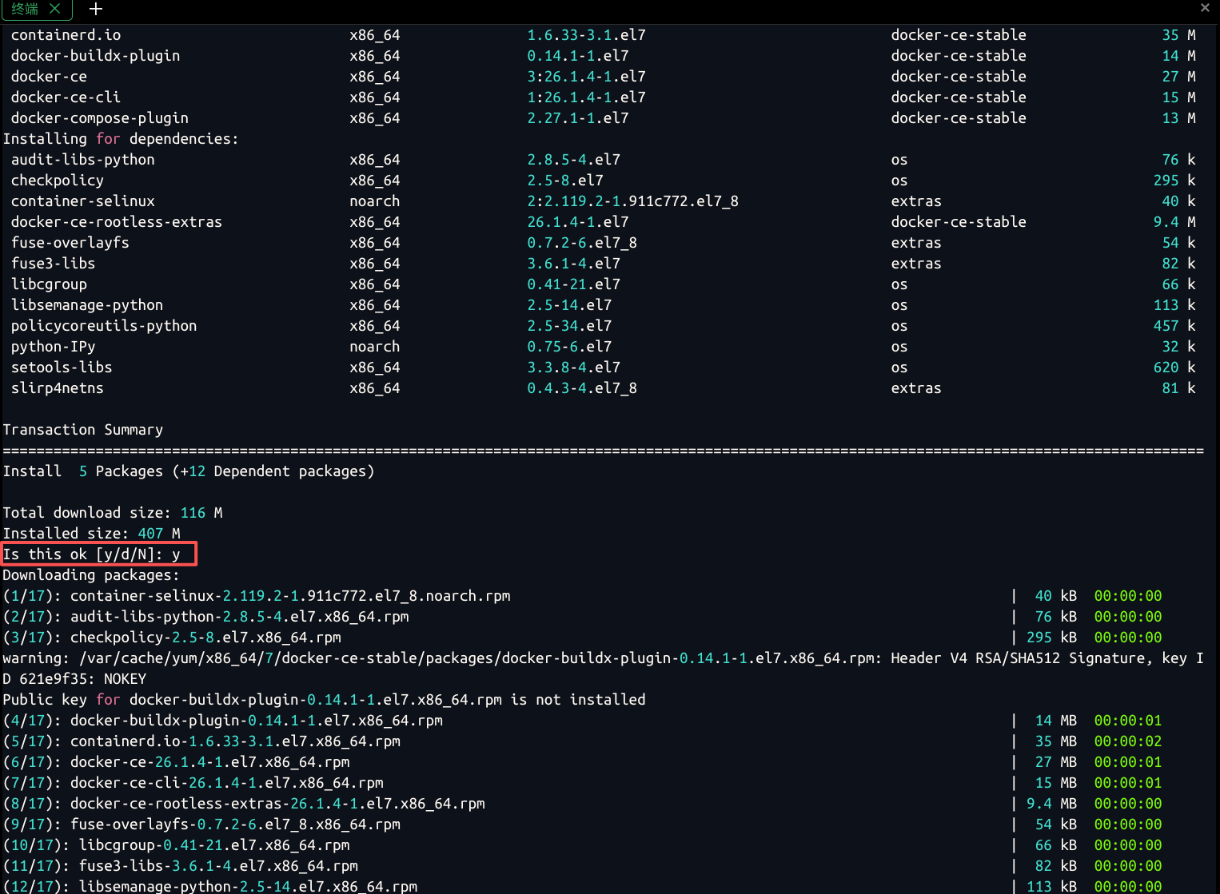
Task: Click (2/17) audit-libs-python rpm download line
Action: point(582,617)
